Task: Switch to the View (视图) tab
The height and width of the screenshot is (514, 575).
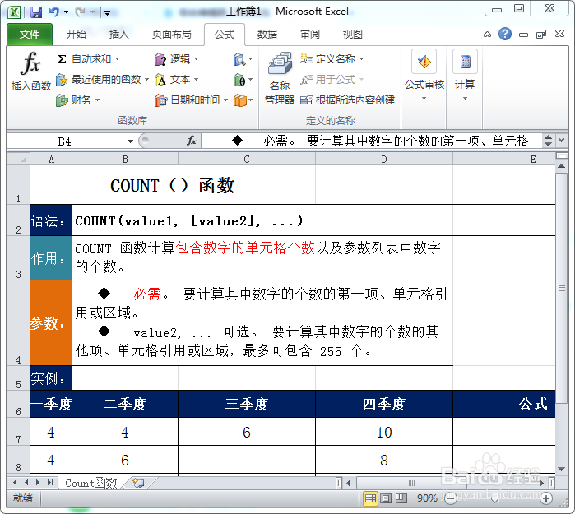Action: (352, 35)
